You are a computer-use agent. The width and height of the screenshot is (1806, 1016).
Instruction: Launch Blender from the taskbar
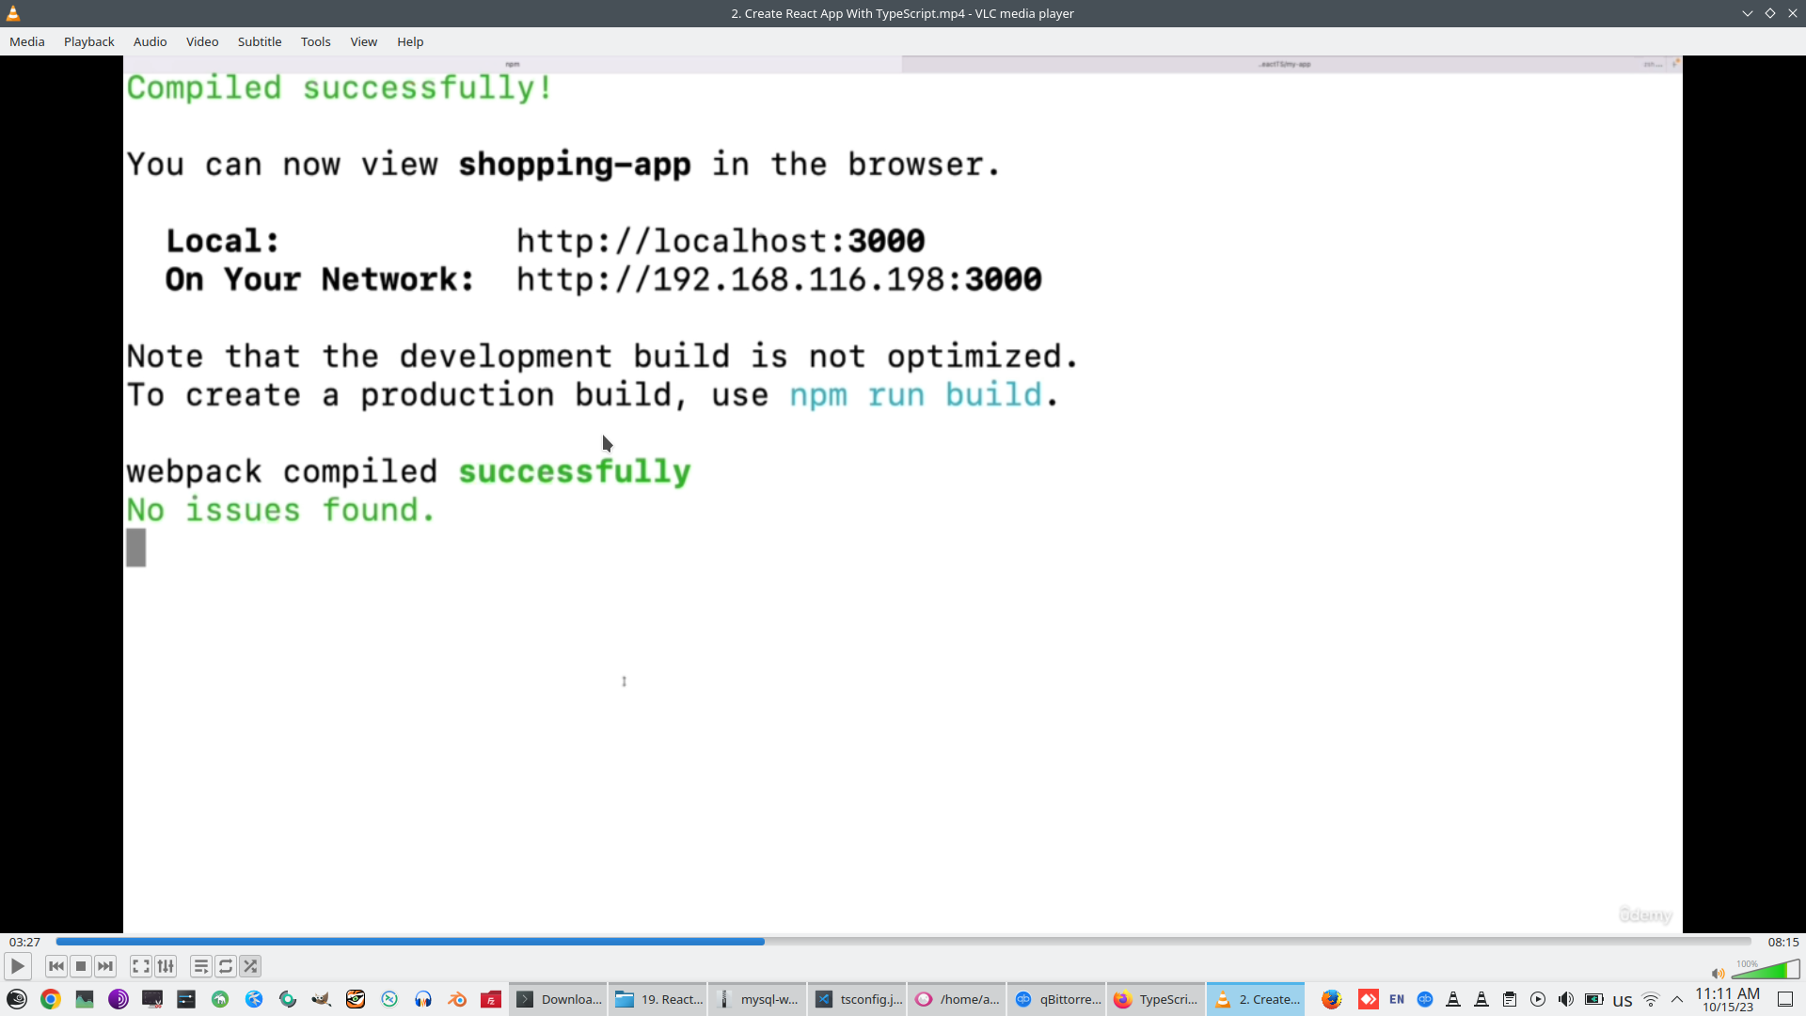pos(457,999)
